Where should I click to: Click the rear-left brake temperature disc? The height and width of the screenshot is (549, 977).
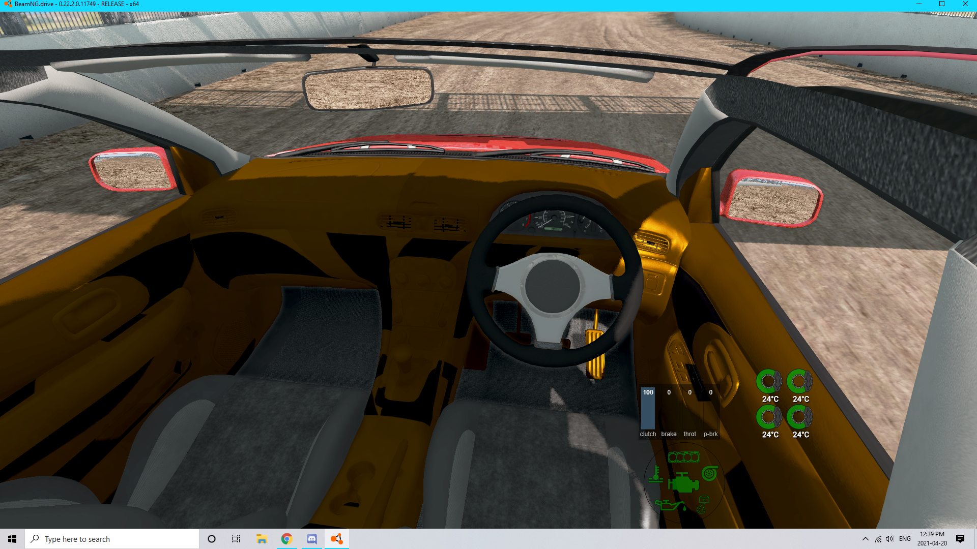tap(769, 417)
